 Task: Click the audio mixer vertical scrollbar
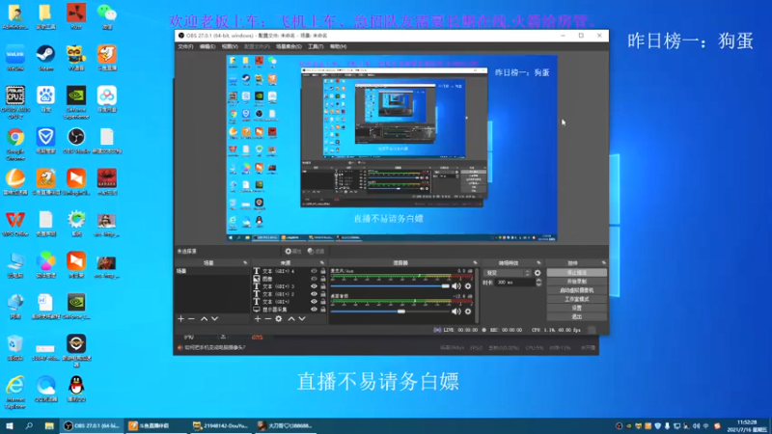coord(477,295)
